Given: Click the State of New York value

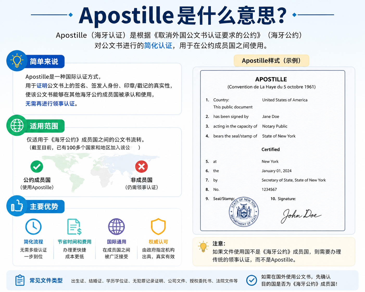Looking at the screenshot, I should click(279, 136).
